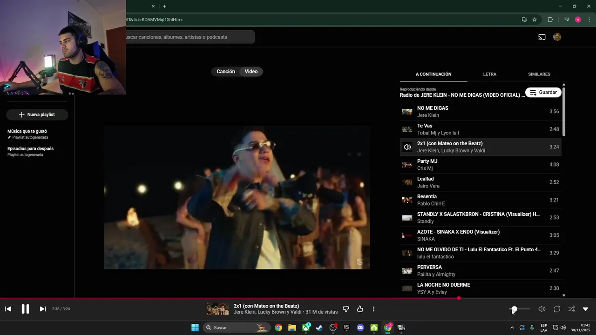596x335 pixels.
Task: Play STANDLY X SALASTKBRON CRISTINA track
Action: click(481, 218)
